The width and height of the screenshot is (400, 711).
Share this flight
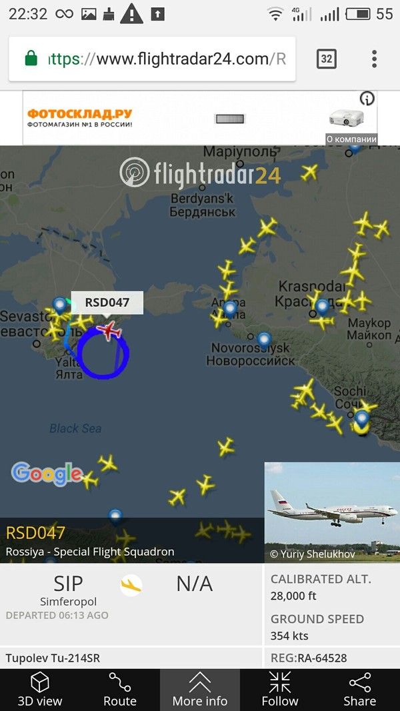(360, 690)
